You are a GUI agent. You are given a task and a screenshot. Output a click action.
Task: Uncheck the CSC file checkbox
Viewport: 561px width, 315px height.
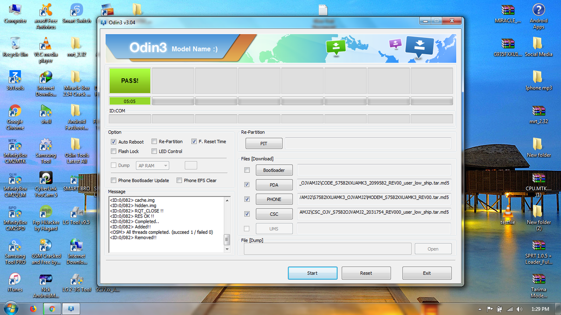[247, 214]
